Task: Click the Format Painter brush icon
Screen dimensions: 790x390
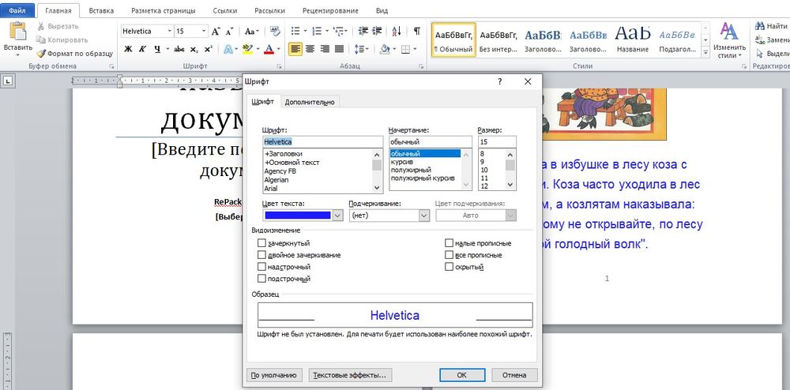Action: click(x=41, y=54)
